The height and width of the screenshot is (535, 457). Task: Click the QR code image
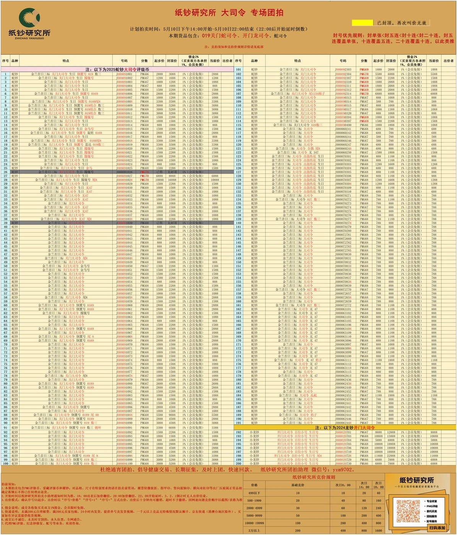(x=408, y=511)
